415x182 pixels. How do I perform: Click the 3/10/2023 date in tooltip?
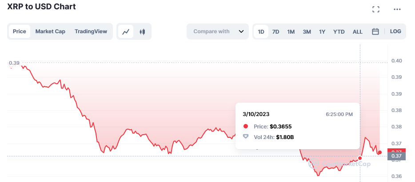pyautogui.click(x=256, y=114)
